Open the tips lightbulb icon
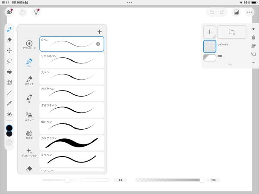The image size is (259, 194). click(x=37, y=12)
